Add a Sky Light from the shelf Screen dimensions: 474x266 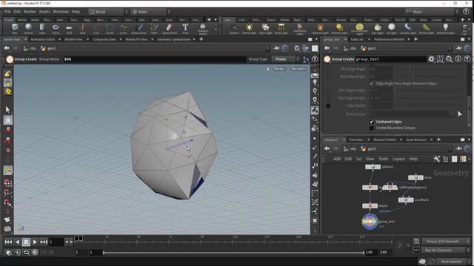click(x=377, y=29)
